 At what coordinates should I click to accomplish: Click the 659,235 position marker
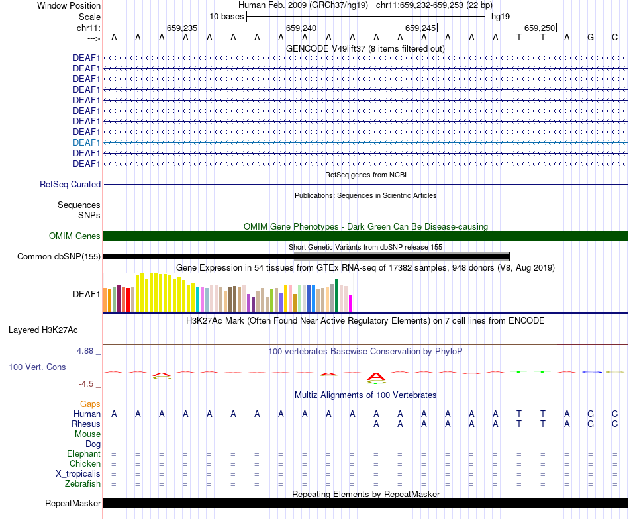[x=182, y=28]
